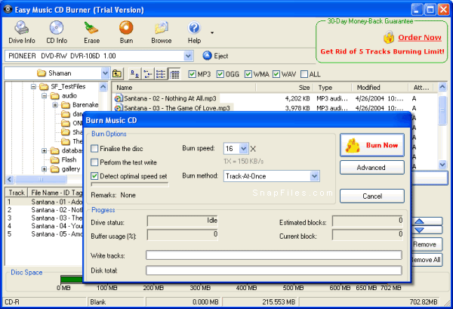Viewport: 453px width, 309px height.
Task: Start the Burn toolbar tool
Action: [x=126, y=32]
